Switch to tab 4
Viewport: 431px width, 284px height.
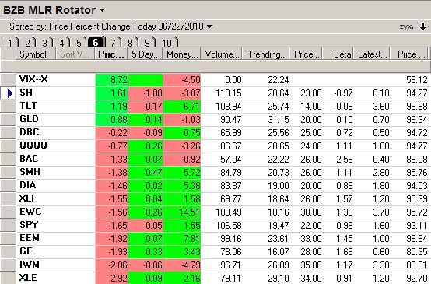(x=61, y=43)
